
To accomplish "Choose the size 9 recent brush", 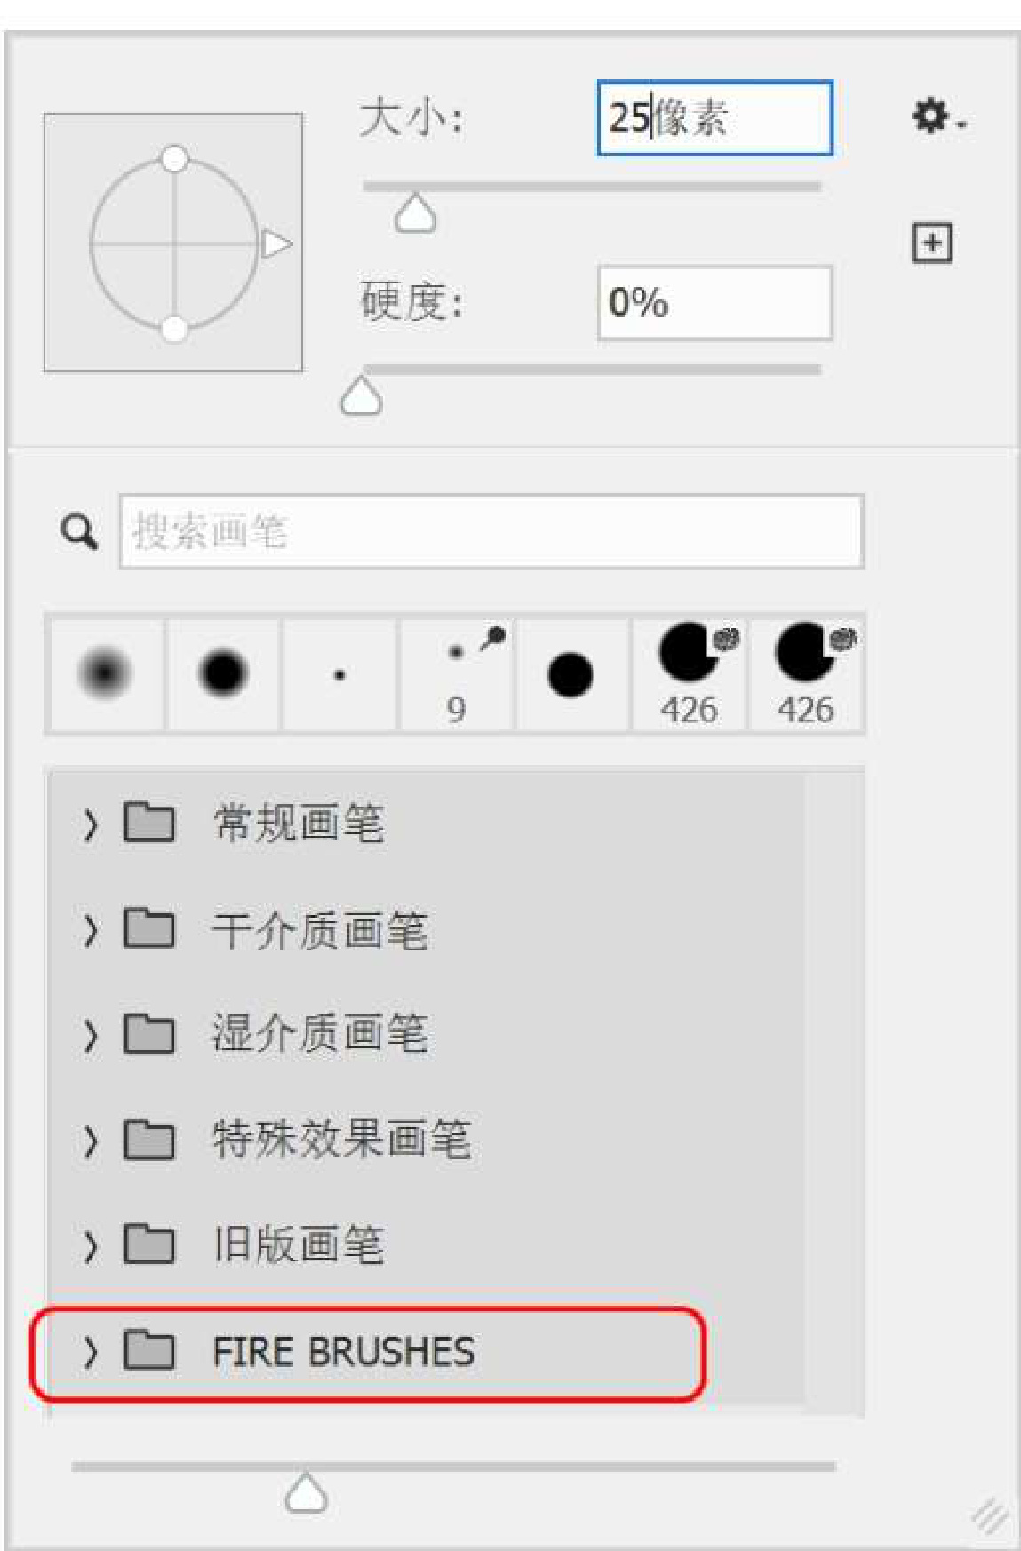I will (x=456, y=675).
